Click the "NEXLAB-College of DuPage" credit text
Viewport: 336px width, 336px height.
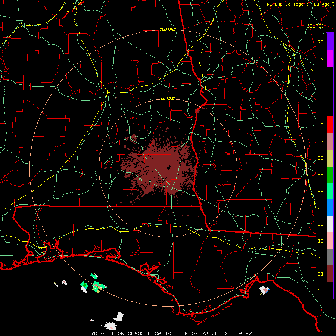298,4
